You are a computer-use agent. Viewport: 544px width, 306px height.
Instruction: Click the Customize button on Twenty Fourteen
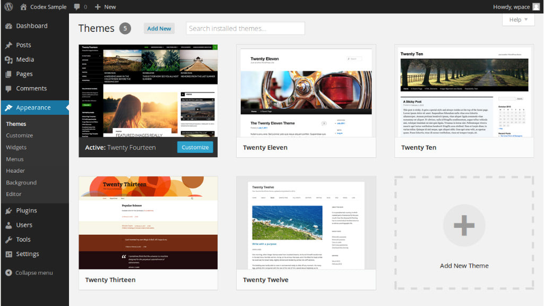tap(195, 147)
